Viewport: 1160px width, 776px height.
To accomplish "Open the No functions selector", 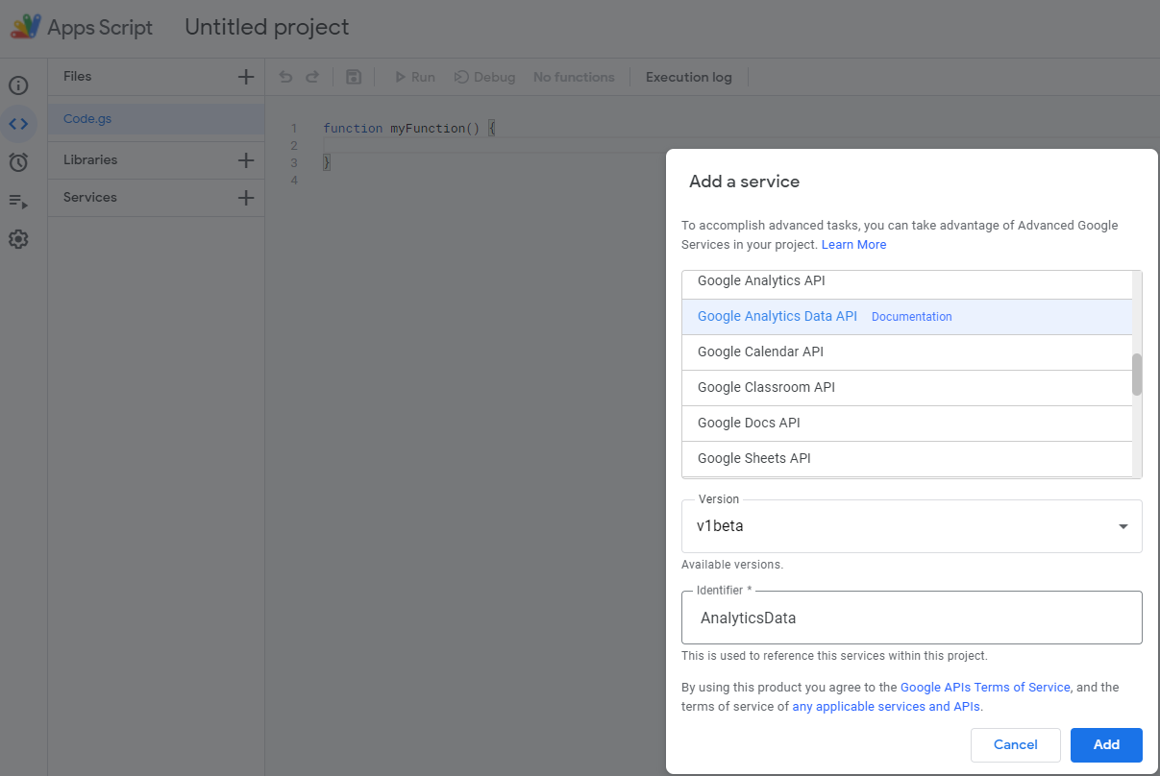I will click(574, 77).
